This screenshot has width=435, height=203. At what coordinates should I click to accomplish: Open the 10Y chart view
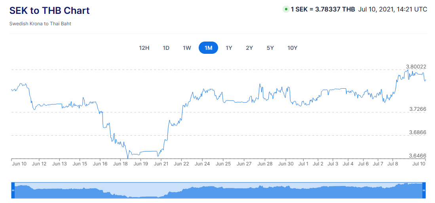[x=292, y=48]
